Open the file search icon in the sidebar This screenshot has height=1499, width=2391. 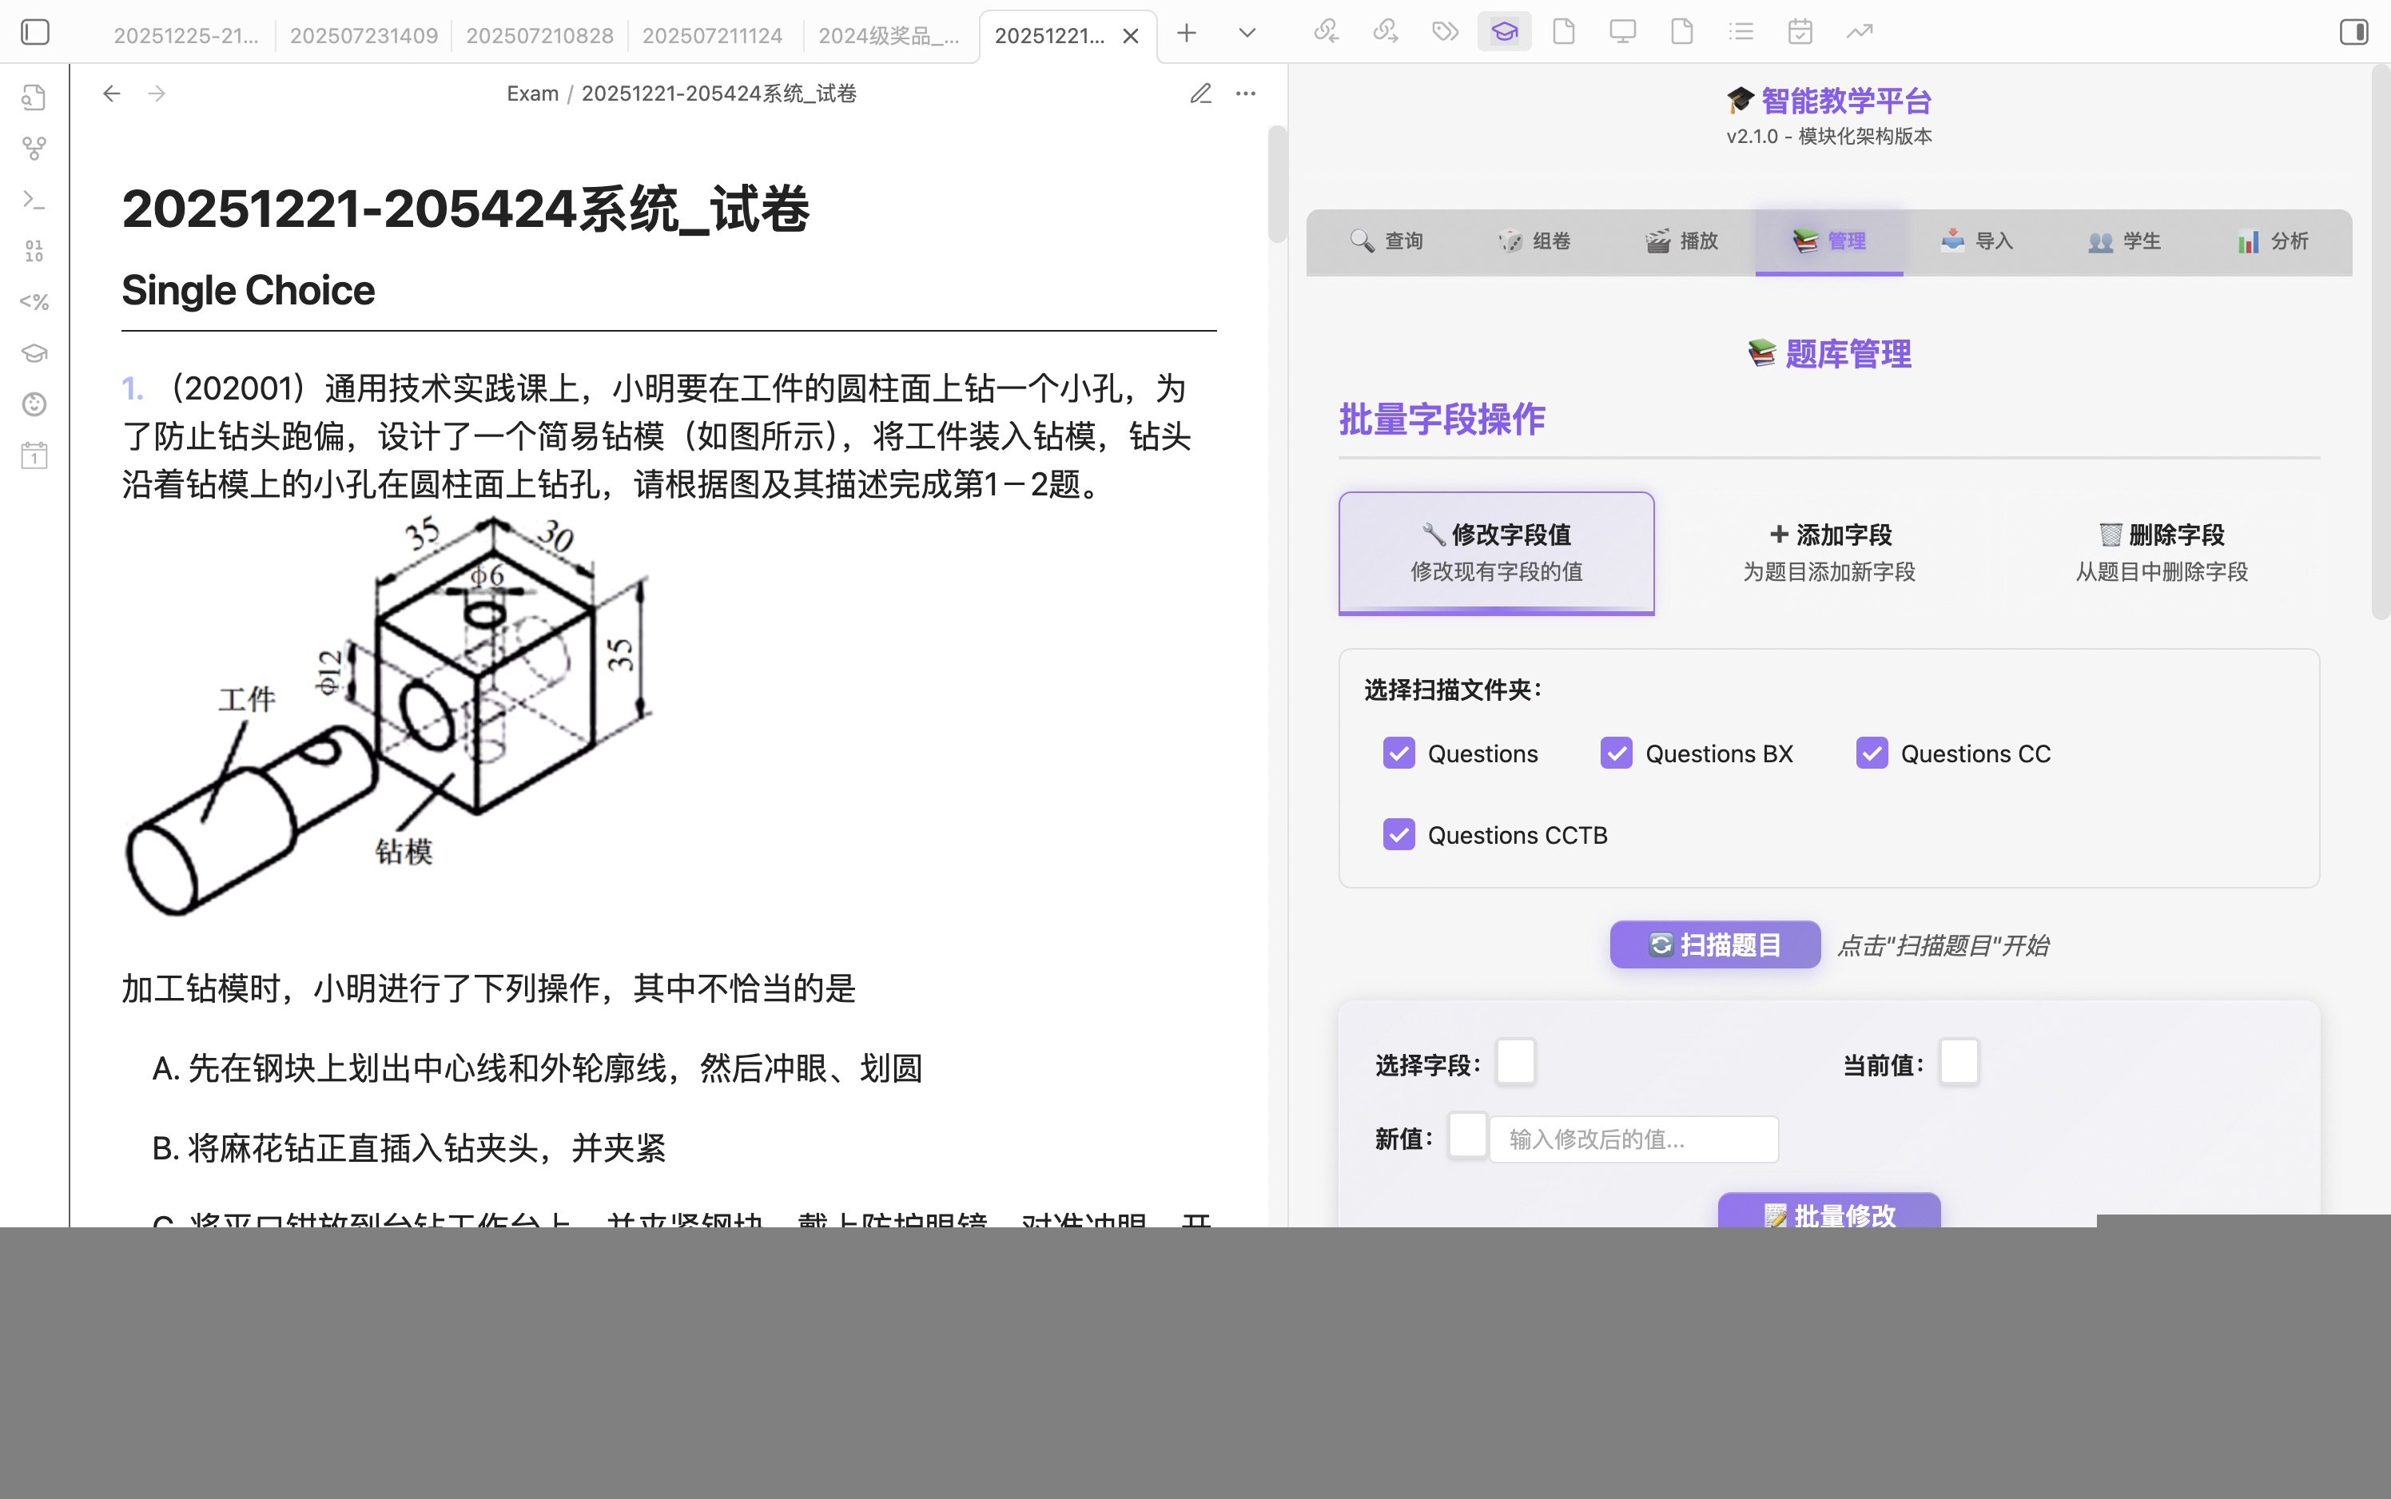click(x=33, y=97)
